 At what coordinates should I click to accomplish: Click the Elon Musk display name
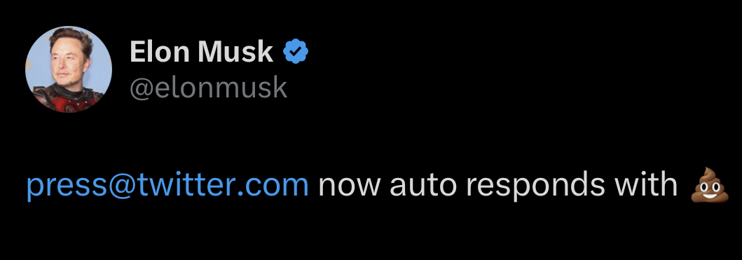202,52
